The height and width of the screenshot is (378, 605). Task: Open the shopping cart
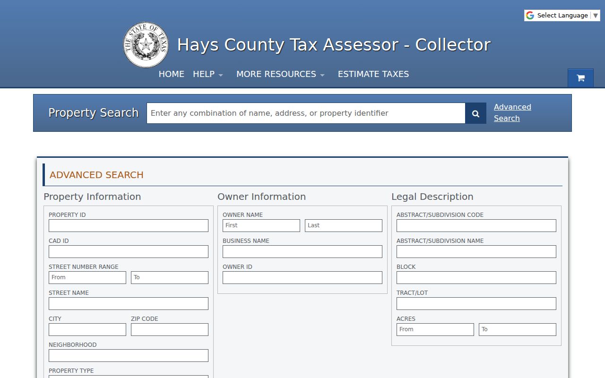coord(580,78)
